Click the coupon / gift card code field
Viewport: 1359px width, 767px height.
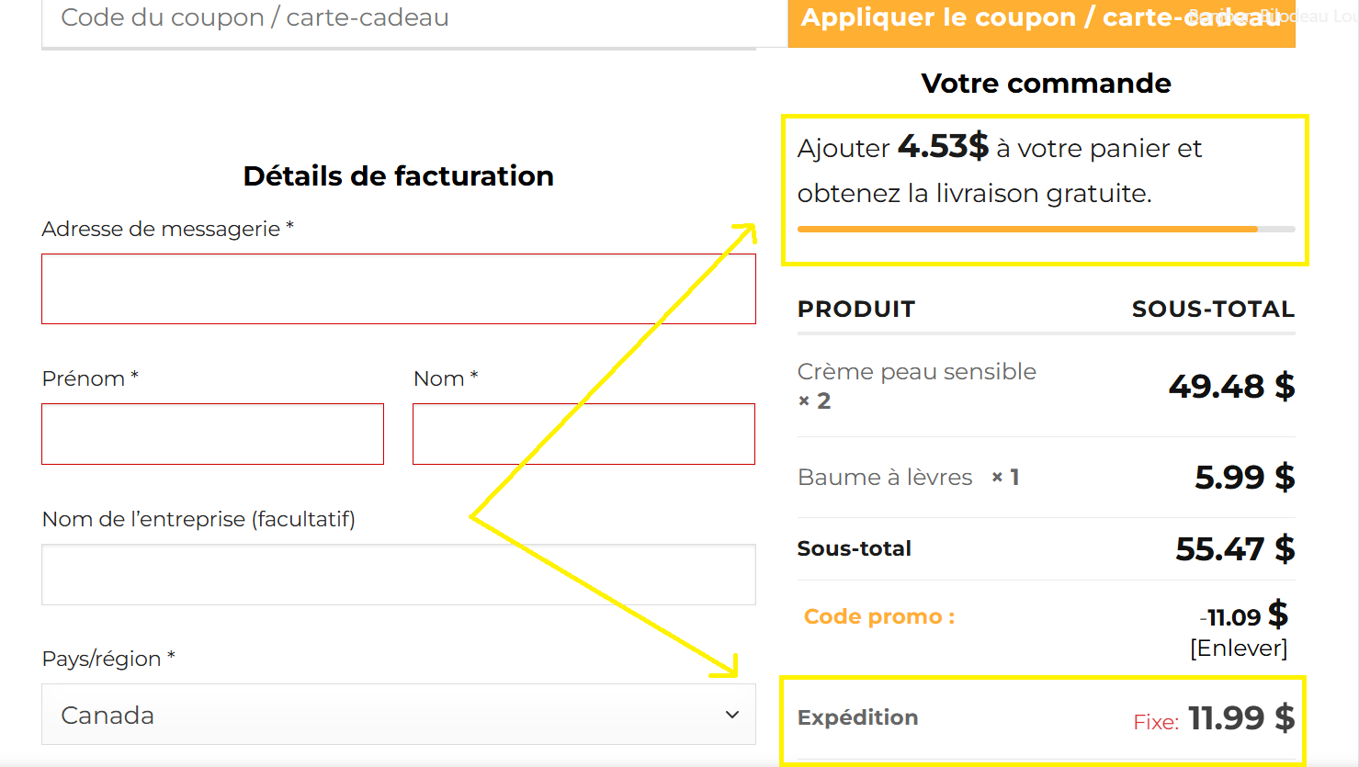398,20
